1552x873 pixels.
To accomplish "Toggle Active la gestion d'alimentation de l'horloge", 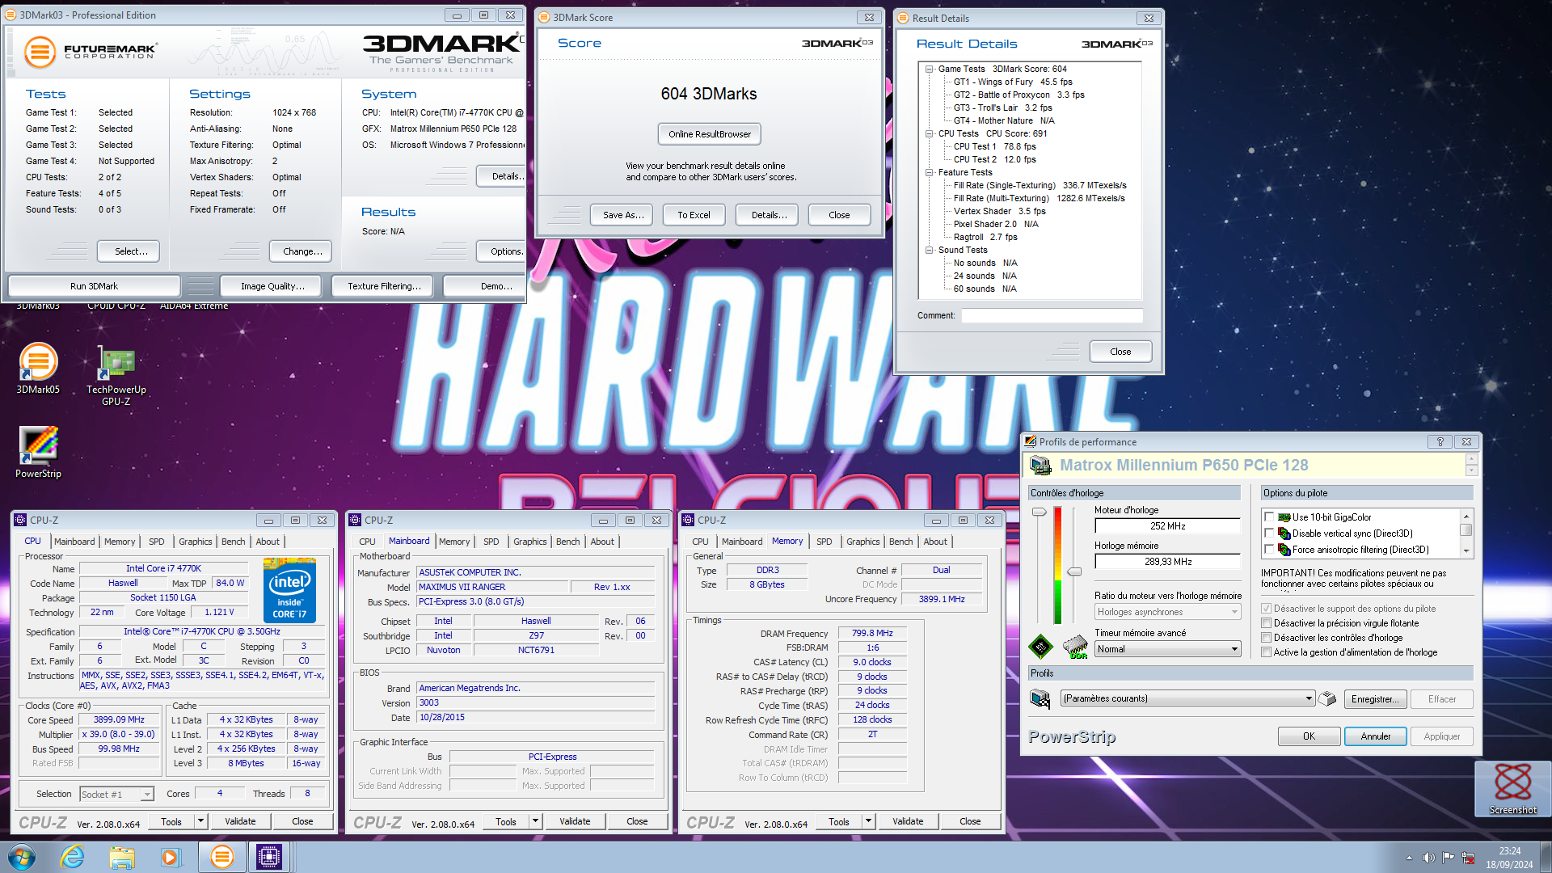I will click(1267, 652).
